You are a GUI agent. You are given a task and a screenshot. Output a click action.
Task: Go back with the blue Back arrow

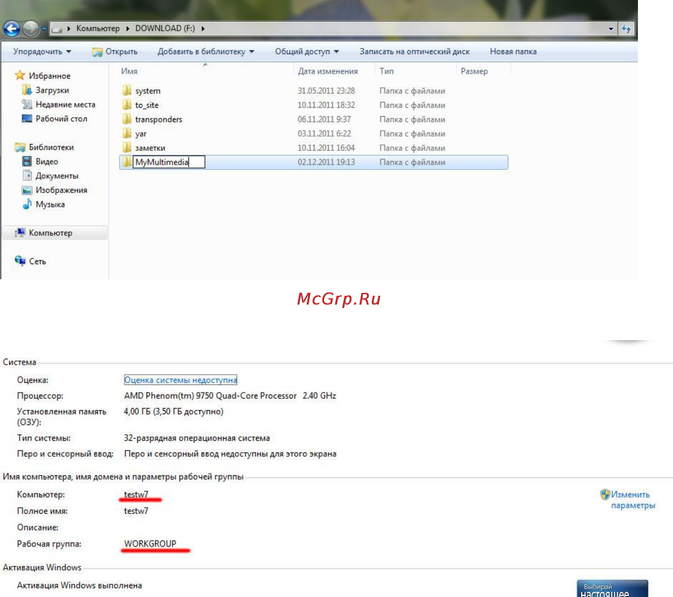point(11,29)
